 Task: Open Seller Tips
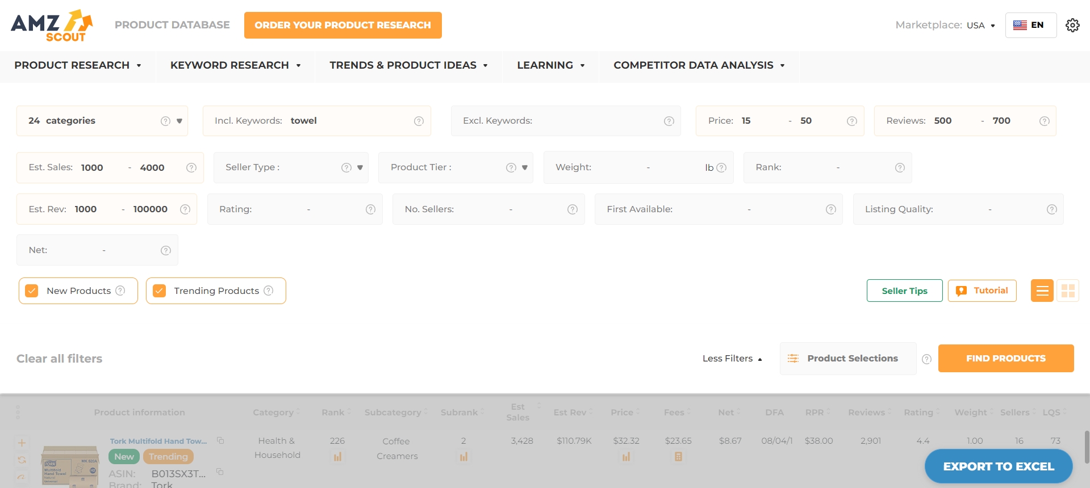tap(905, 291)
